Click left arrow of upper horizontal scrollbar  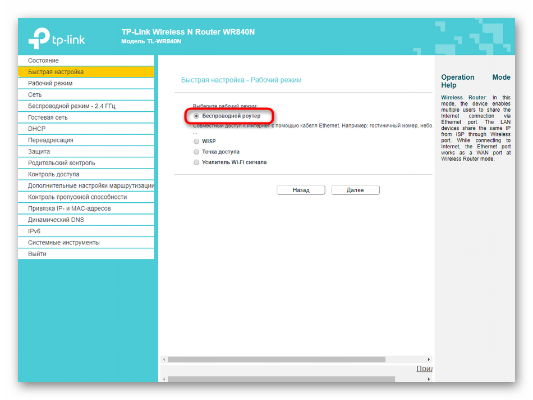click(164, 360)
